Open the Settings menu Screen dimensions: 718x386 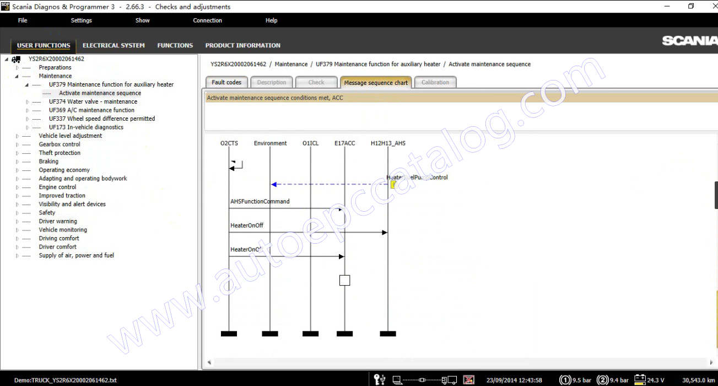click(82, 20)
